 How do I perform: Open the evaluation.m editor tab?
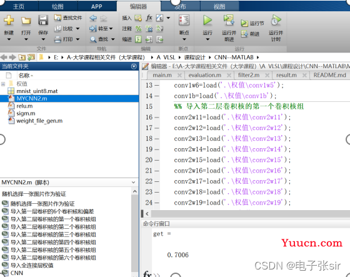(x=205, y=75)
